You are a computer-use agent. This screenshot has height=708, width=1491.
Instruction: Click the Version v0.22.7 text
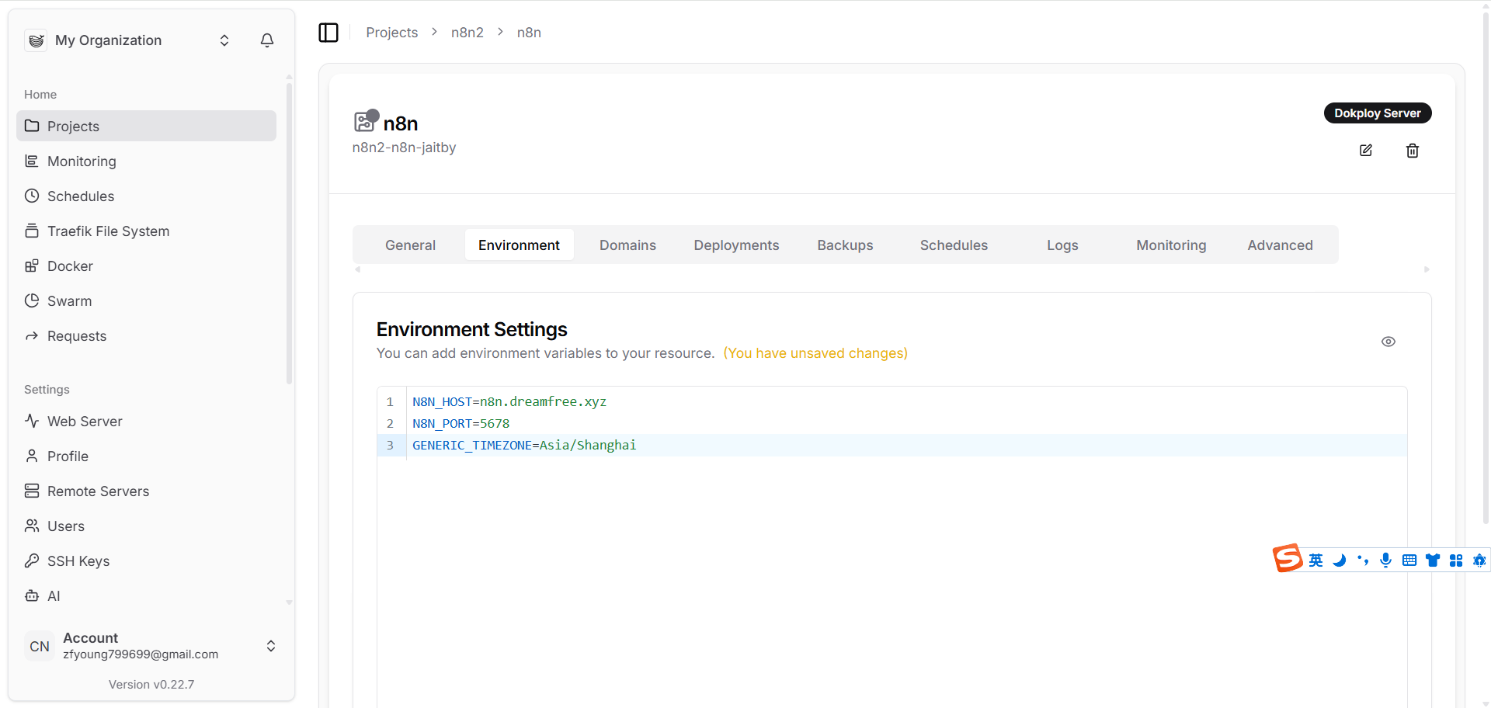click(x=151, y=684)
